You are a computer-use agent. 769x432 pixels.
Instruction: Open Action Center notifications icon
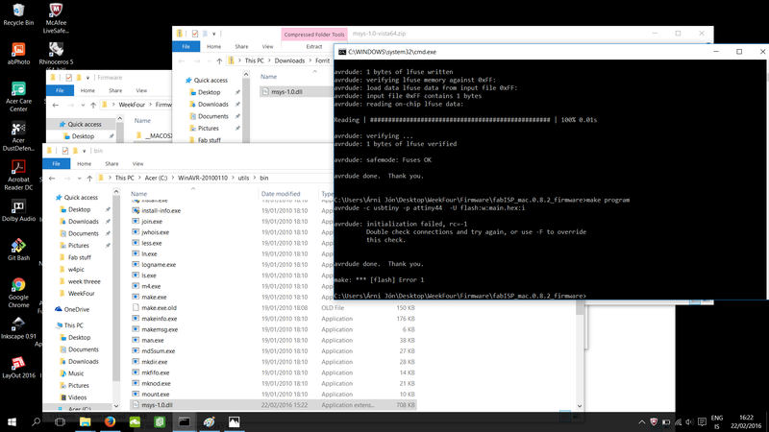tap(703, 421)
